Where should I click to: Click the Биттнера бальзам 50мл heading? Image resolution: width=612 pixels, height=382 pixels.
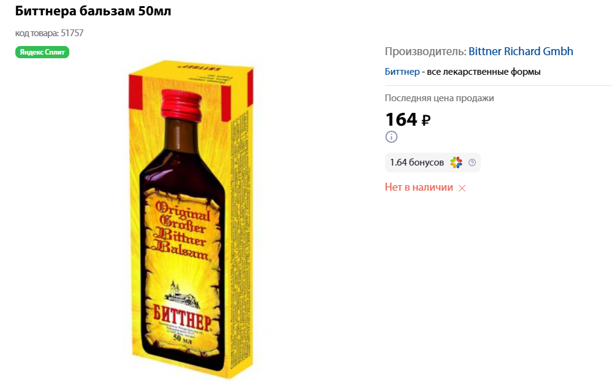[x=93, y=11]
